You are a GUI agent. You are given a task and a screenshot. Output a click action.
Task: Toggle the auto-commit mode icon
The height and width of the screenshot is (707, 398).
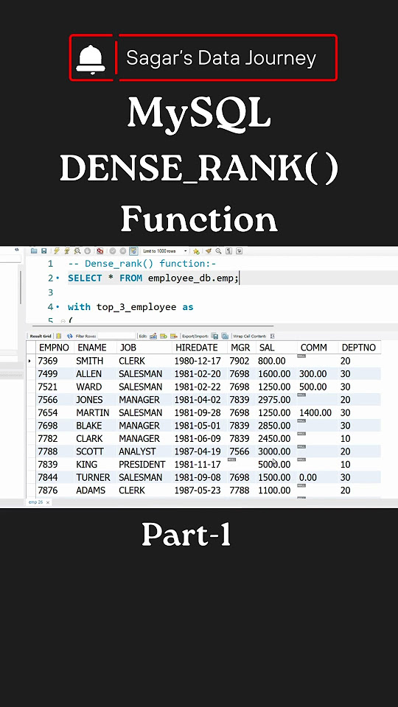[133, 250]
